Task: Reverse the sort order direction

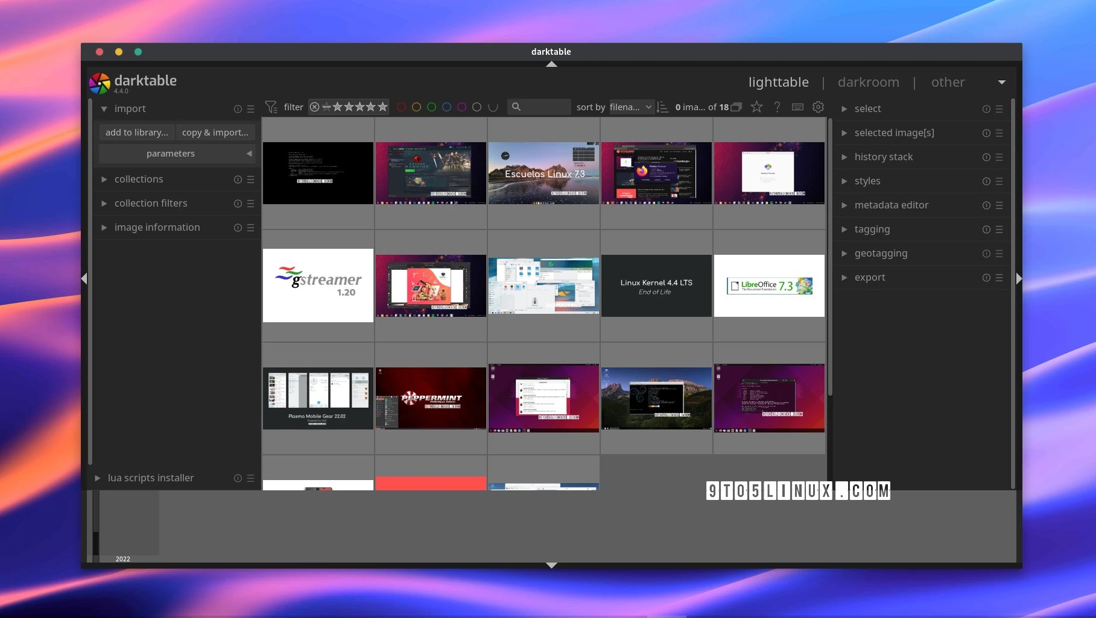Action: coord(662,107)
